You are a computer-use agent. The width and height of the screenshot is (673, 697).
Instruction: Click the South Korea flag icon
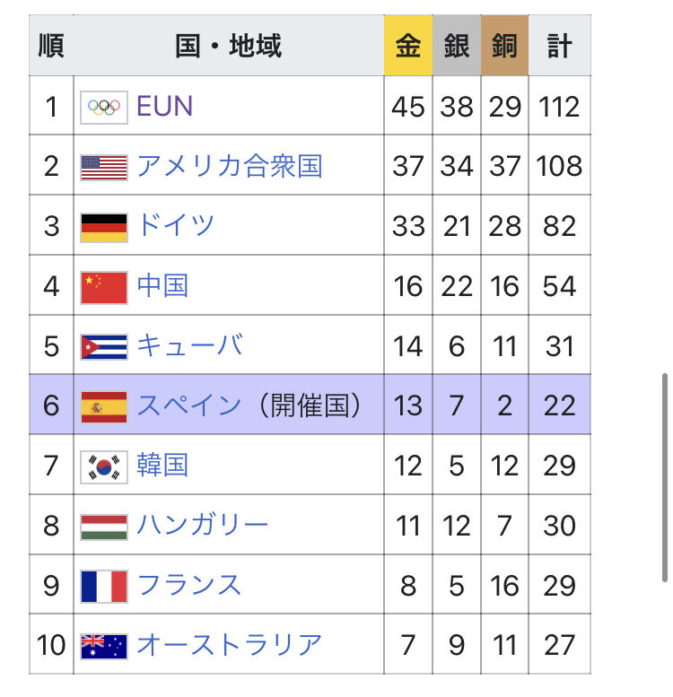104,466
